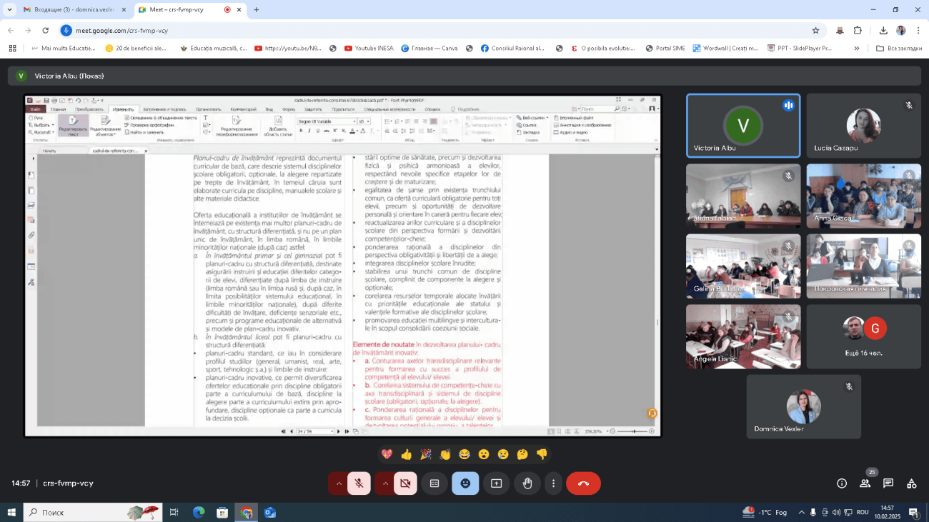Raise hand in the meeting
This screenshot has height=522, width=929.
[x=527, y=483]
